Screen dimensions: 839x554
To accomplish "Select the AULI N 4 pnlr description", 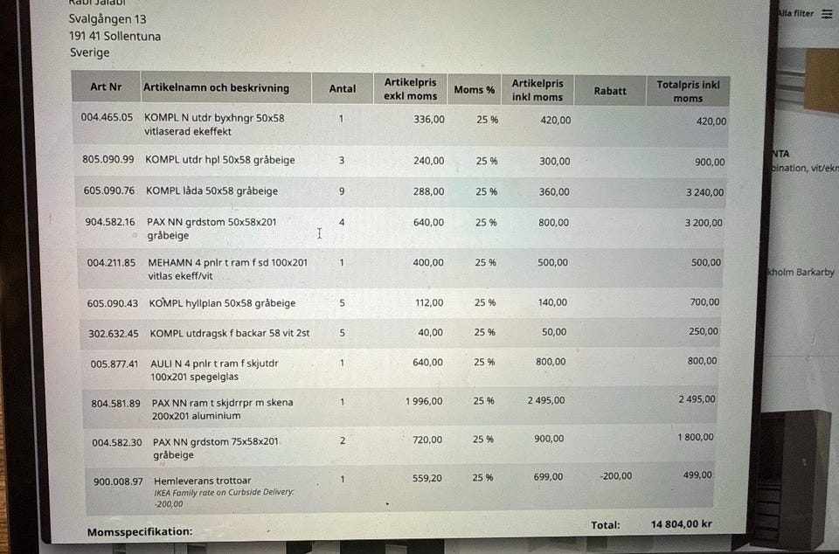I will click(x=214, y=370).
